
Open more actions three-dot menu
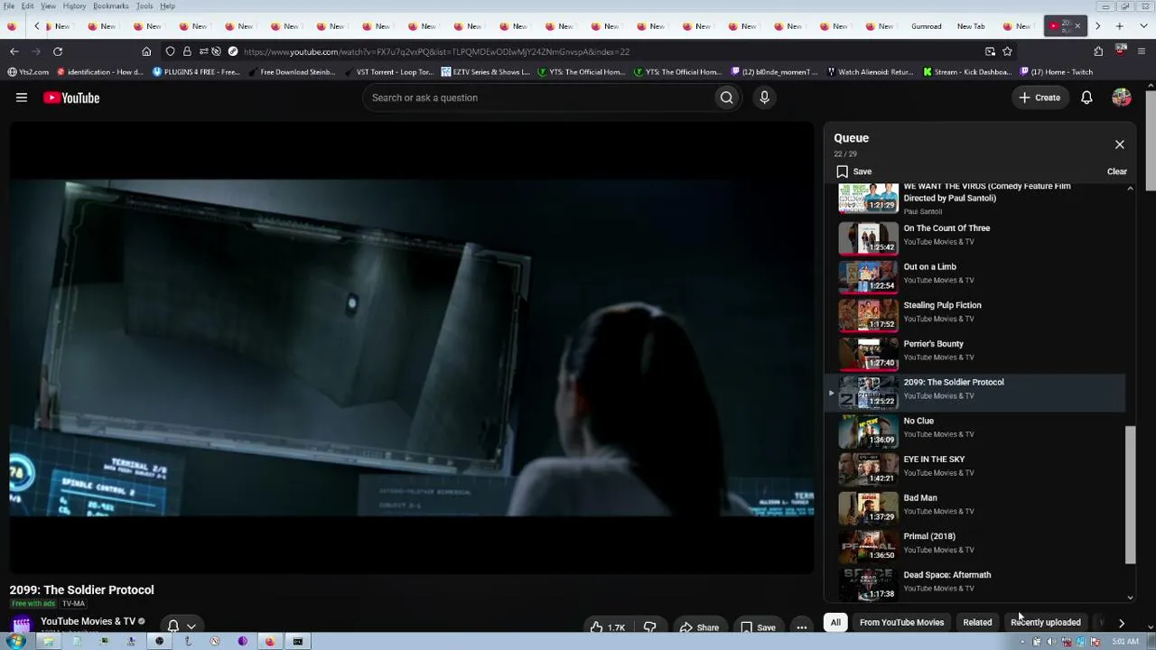pyautogui.click(x=801, y=627)
